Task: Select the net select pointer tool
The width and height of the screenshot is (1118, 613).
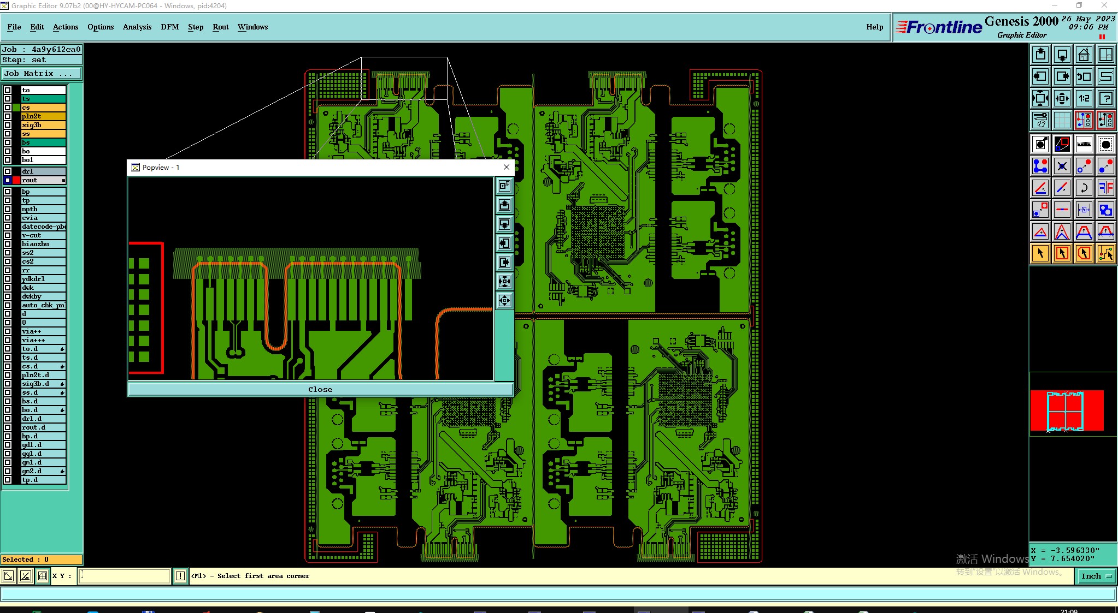Action: [1106, 253]
